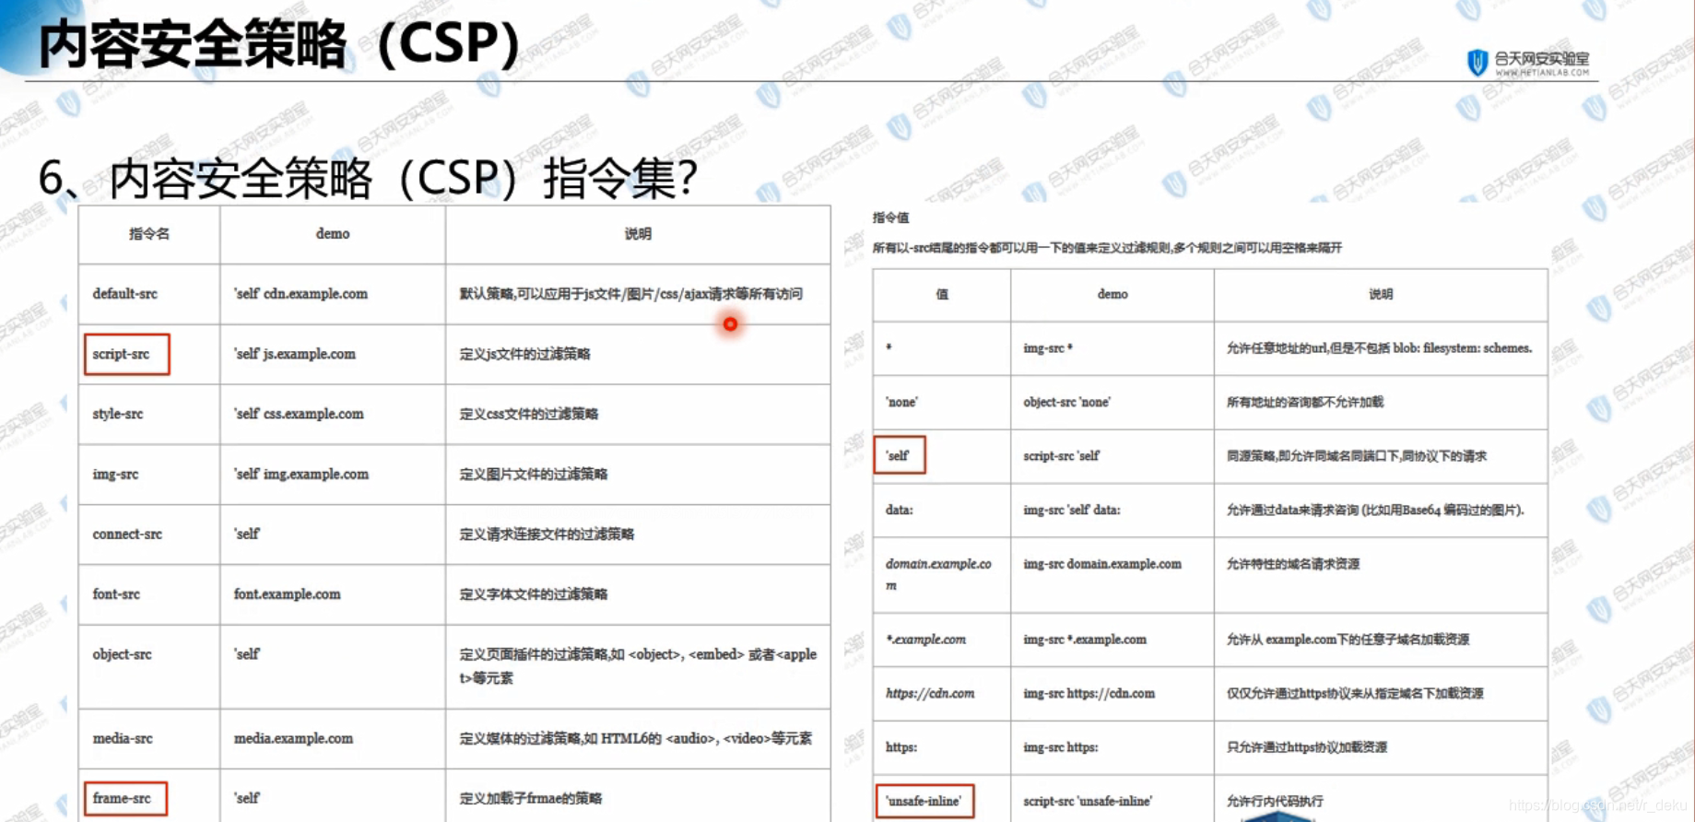
Task: Select the demo text 'self' img.example.com
Action: 301,474
